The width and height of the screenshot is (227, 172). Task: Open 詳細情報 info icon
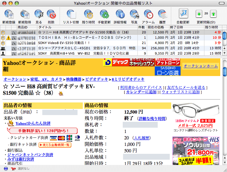120,14
